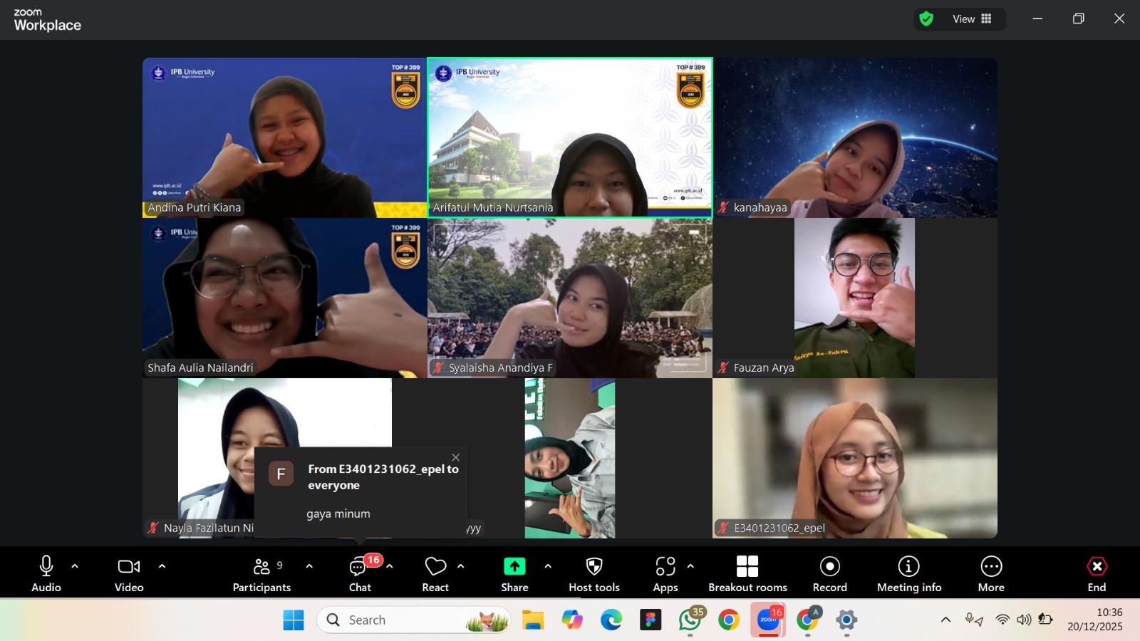The width and height of the screenshot is (1140, 641).
Task: Expand audio options arrow
Action: click(75, 566)
